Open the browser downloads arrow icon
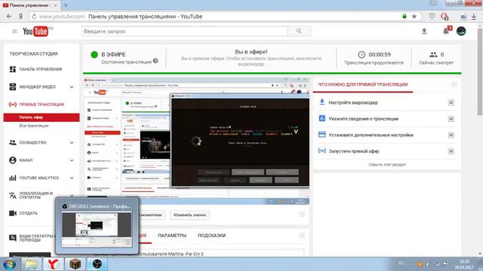The height and width of the screenshot is (271, 483). (x=474, y=17)
